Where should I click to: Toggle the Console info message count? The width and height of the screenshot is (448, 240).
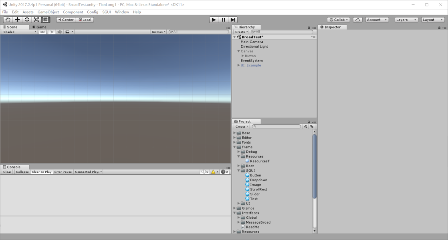205,172
